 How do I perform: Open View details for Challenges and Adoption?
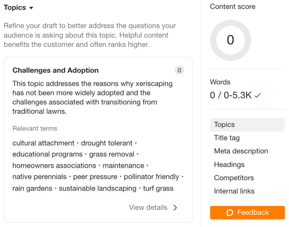(148, 207)
